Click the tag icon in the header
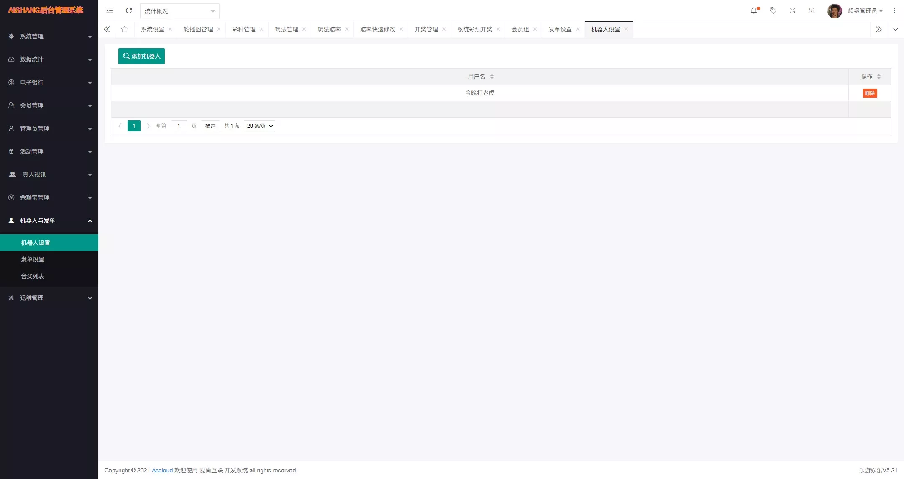Image resolution: width=904 pixels, height=479 pixels. (x=773, y=10)
